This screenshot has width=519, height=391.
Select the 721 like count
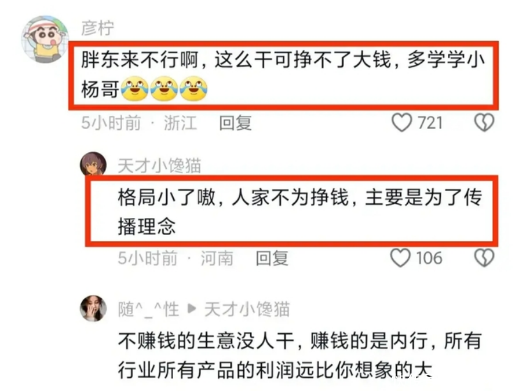(x=430, y=123)
